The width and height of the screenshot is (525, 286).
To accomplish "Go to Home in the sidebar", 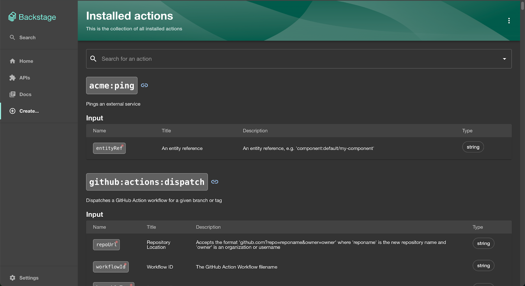I will 39,61.
